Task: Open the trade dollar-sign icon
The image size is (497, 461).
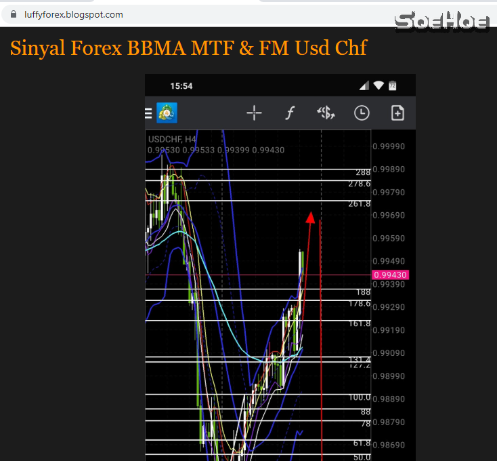Action: 326,113
